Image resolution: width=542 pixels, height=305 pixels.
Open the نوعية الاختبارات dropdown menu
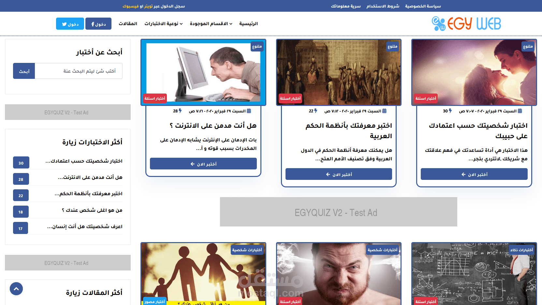point(164,23)
